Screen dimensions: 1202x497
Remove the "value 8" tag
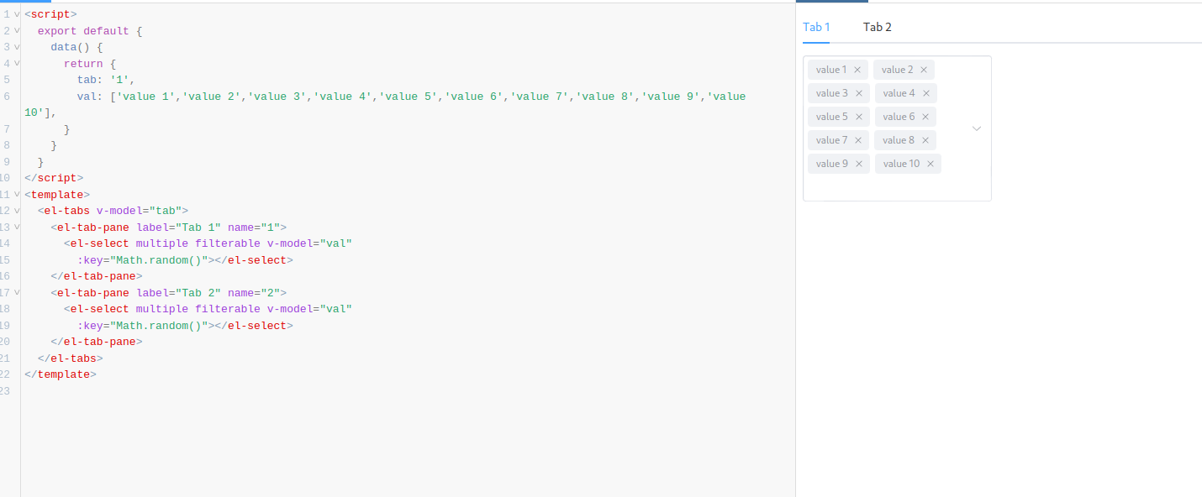925,140
